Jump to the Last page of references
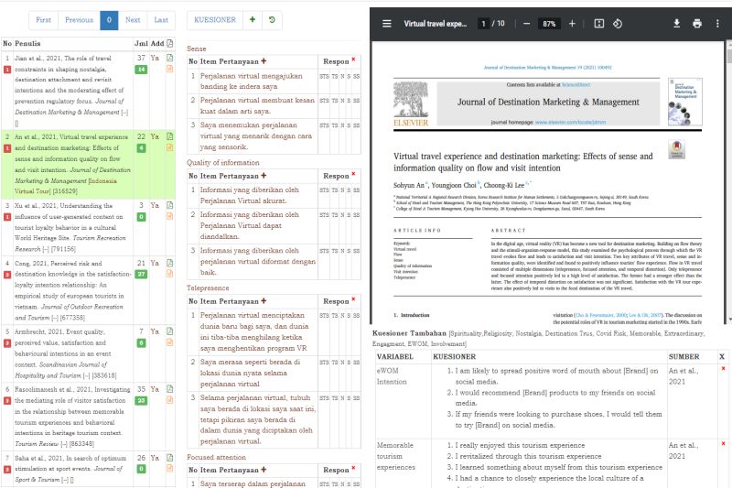The height and width of the screenshot is (488, 732). [160, 19]
